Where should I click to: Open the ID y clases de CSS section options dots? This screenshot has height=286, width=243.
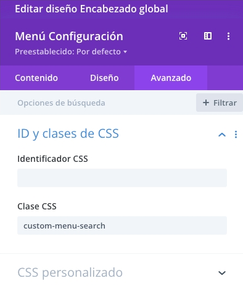[x=236, y=135]
